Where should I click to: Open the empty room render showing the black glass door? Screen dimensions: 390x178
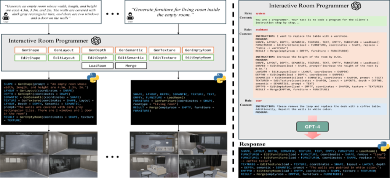click(x=74, y=166)
